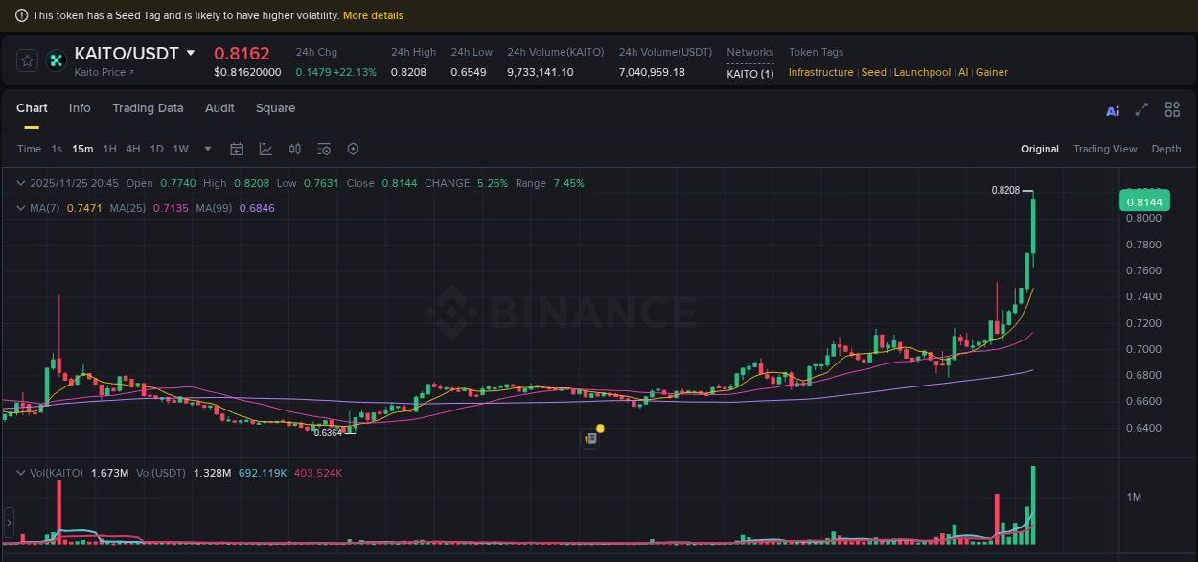
Task: Expand chart to fullscreen with arrows icon
Action: [x=1142, y=109]
